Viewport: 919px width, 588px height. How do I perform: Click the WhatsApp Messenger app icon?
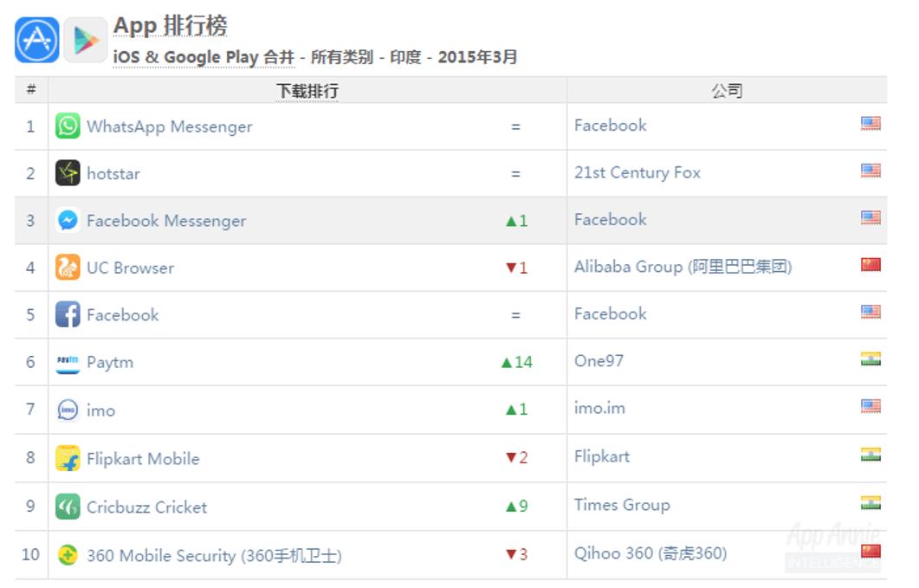tap(68, 126)
